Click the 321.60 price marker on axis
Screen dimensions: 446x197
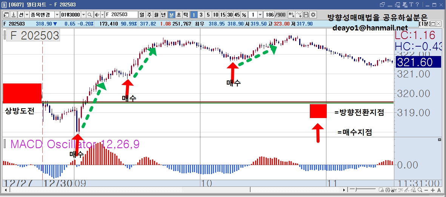(418, 62)
